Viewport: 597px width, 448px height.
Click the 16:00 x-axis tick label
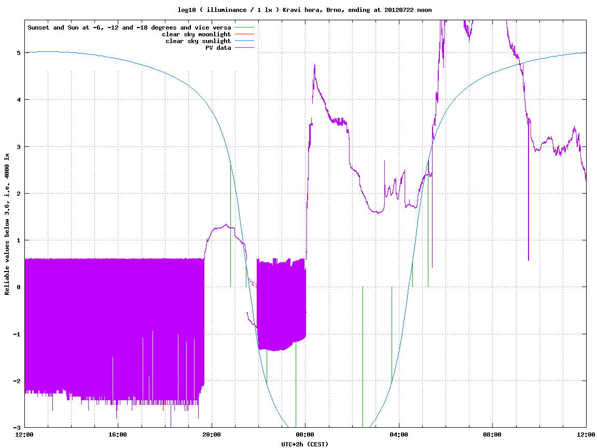pos(118,435)
